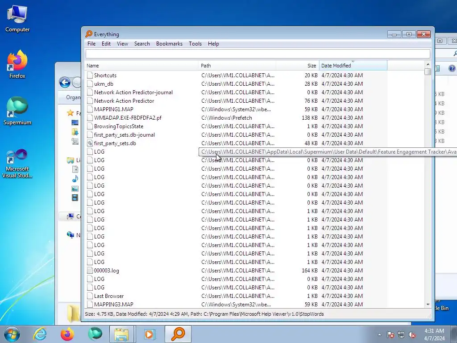The width and height of the screenshot is (457, 343).
Task: Click the Music library icon in Explorer sidebar
Action: click(x=75, y=179)
